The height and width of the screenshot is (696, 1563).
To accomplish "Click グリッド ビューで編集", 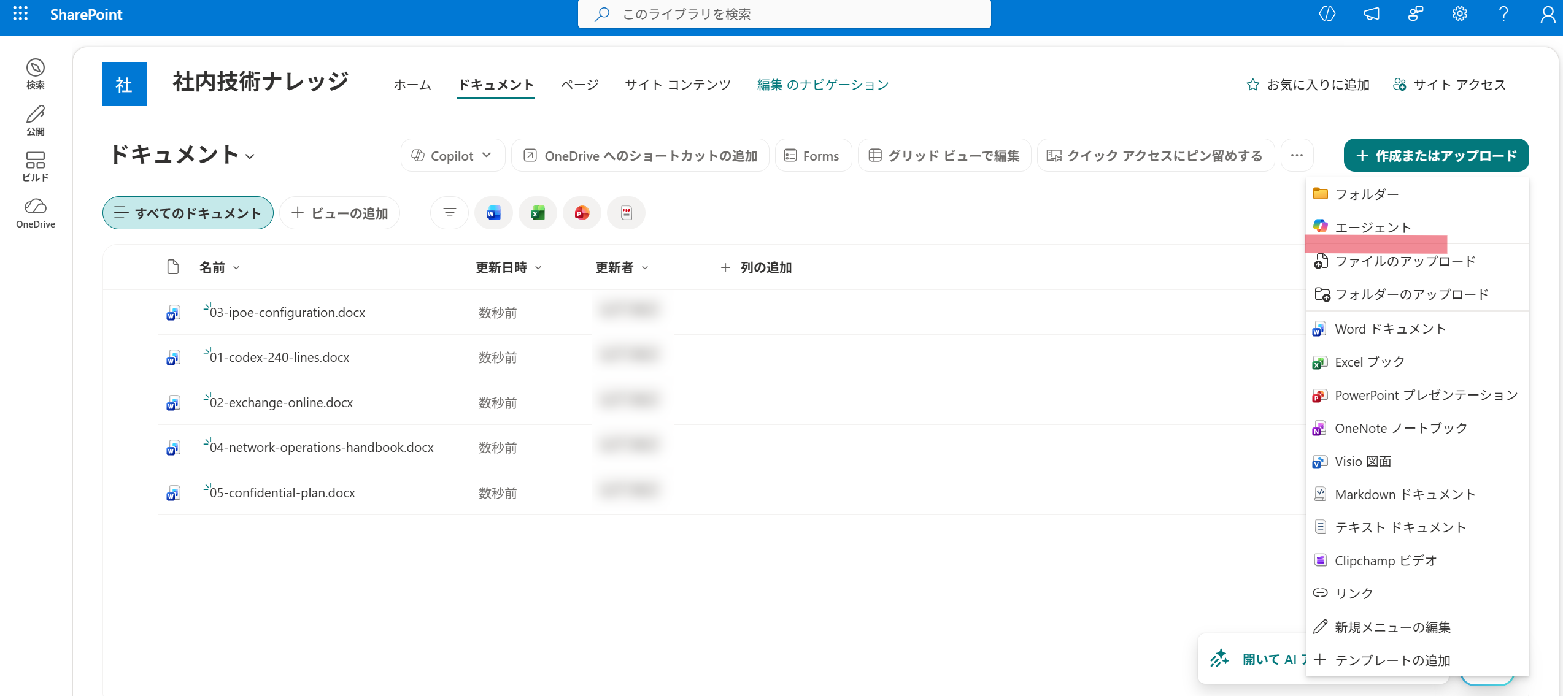I will tap(944, 156).
